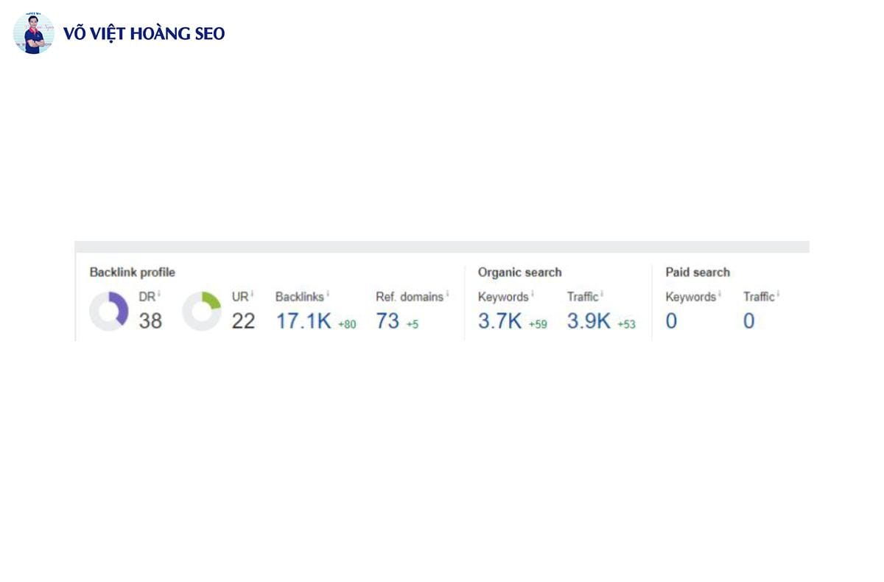Image resolution: width=884 pixels, height=582 pixels.
Task: Click the Organic search Traffic info icon
Action: pos(602,294)
